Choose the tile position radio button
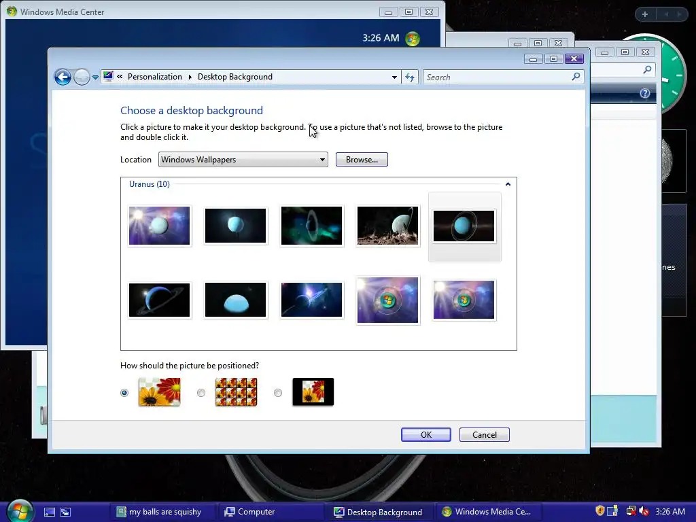Viewport: 696px width, 522px height. pos(201,393)
